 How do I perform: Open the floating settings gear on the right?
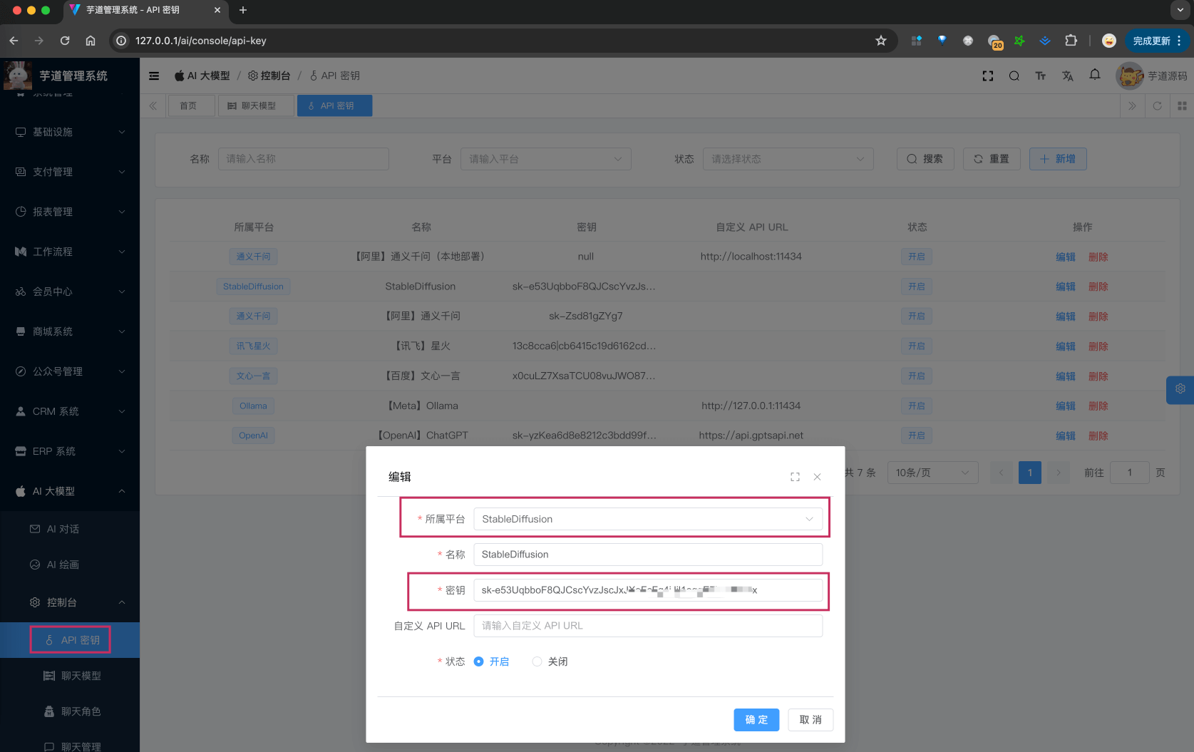(1180, 390)
